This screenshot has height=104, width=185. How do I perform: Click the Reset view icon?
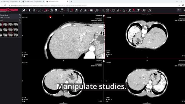coord(118,10)
